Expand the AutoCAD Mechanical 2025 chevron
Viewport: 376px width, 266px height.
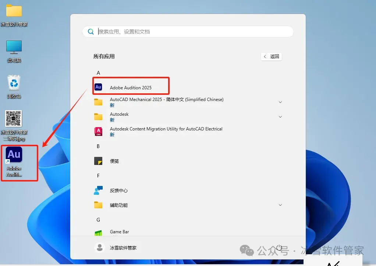[280, 102]
